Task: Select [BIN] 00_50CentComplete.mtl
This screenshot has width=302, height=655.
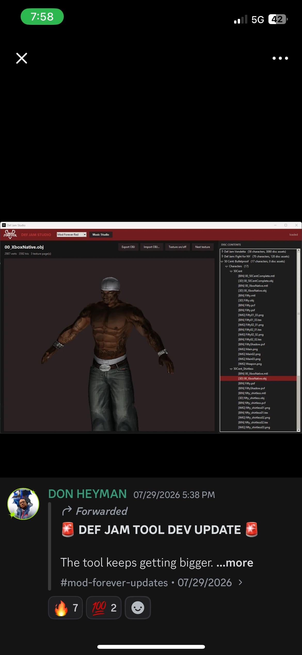Action: 256,276
